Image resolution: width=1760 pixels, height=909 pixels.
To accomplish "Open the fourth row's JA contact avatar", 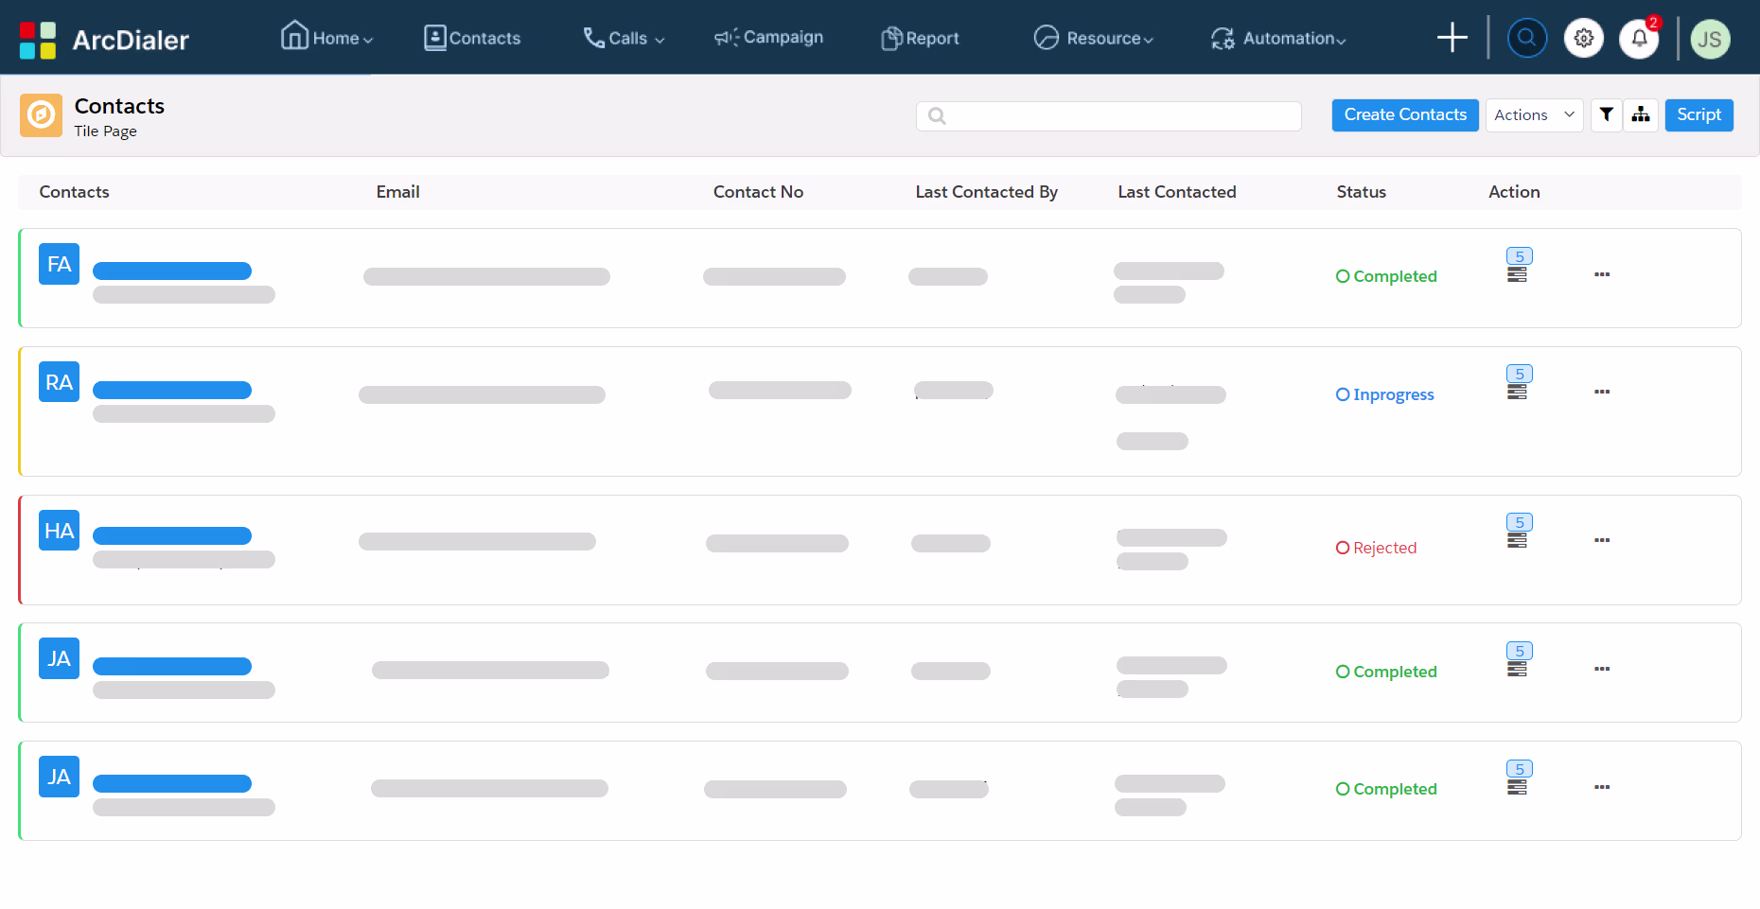I will [x=59, y=658].
